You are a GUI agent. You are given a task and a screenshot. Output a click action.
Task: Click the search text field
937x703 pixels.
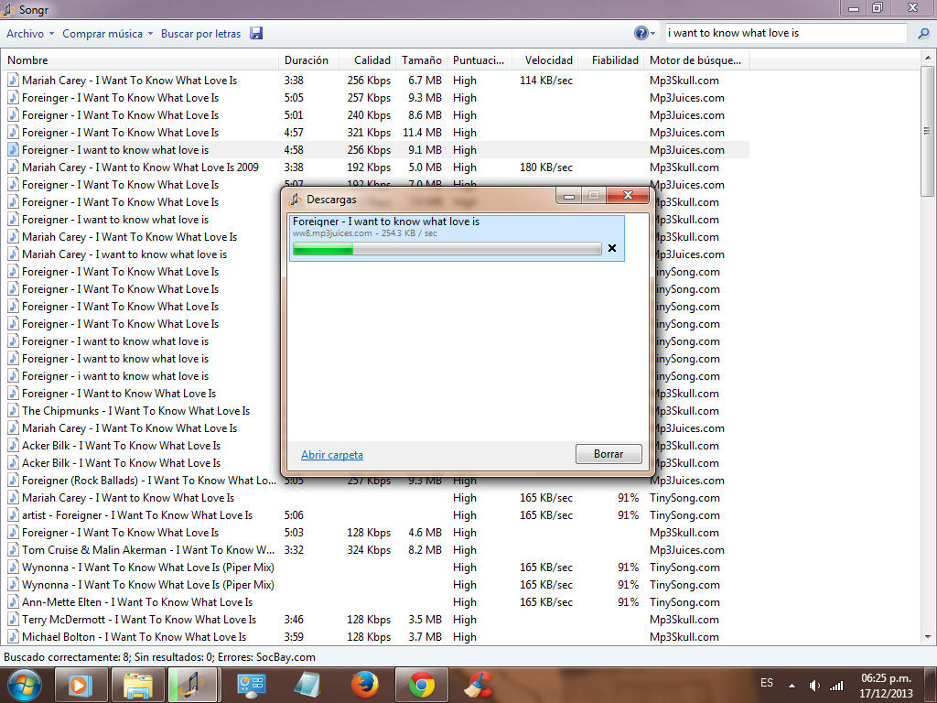[785, 33]
